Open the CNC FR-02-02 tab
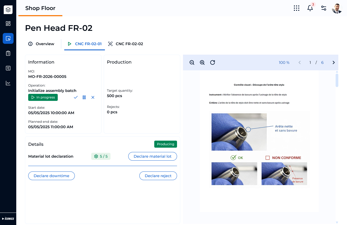 [x=126, y=44]
